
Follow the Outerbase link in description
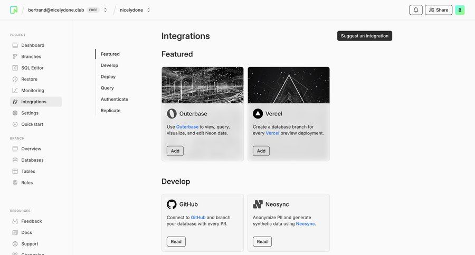(x=187, y=127)
